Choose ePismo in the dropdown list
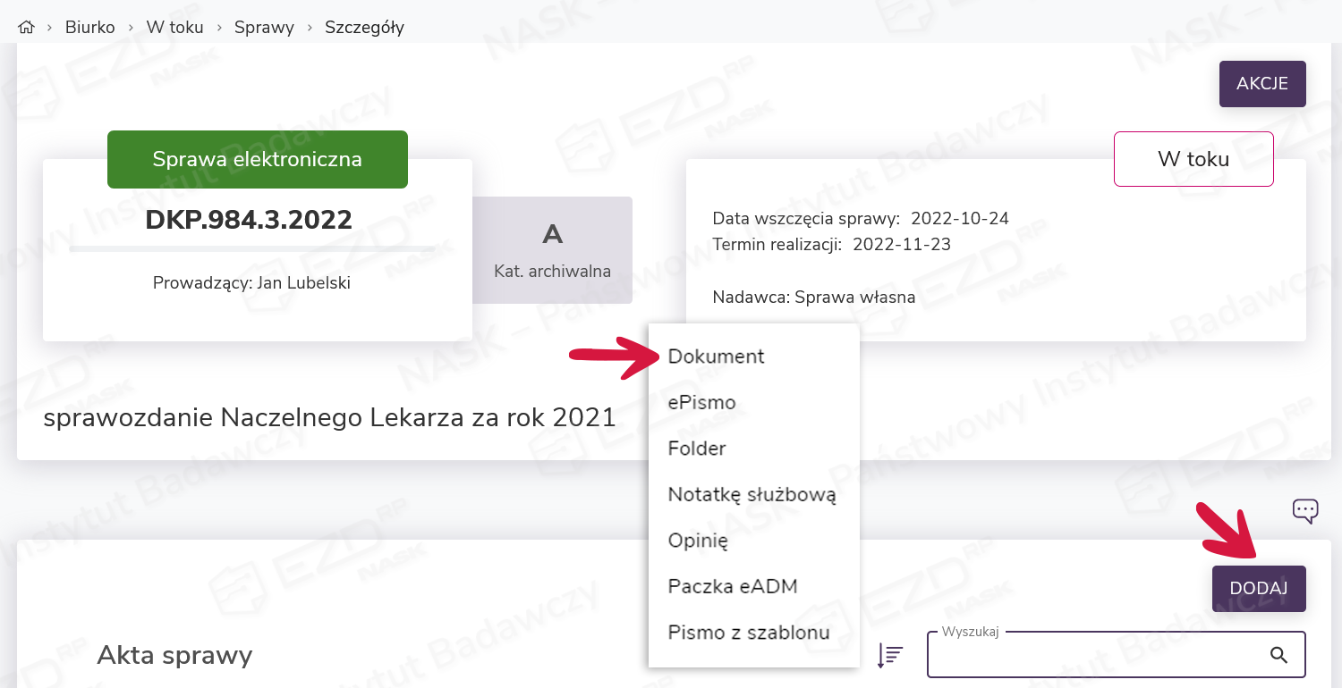 (x=701, y=403)
